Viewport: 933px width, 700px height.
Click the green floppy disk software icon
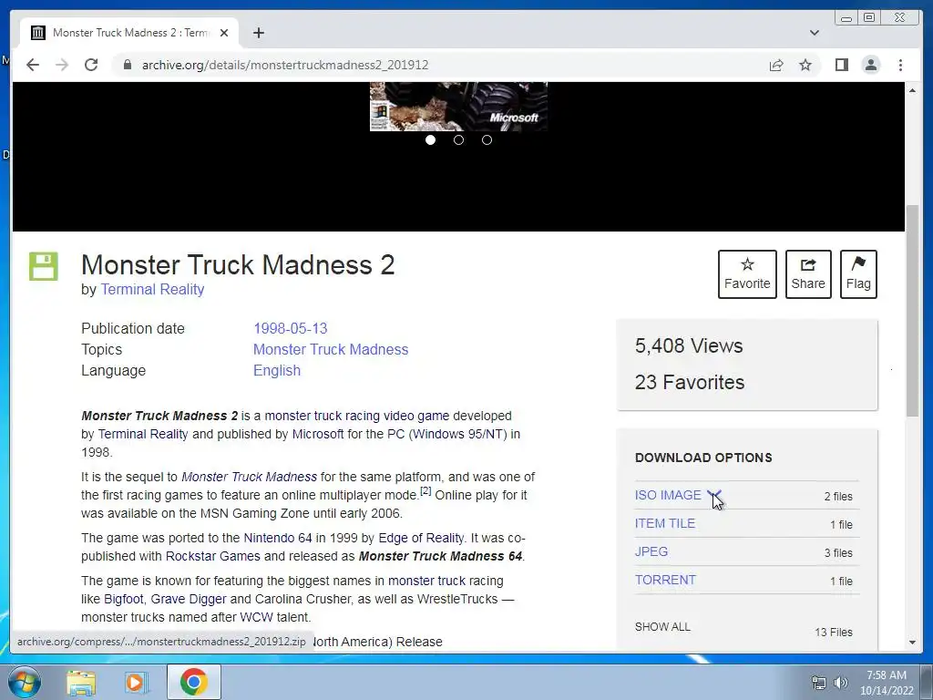44,266
